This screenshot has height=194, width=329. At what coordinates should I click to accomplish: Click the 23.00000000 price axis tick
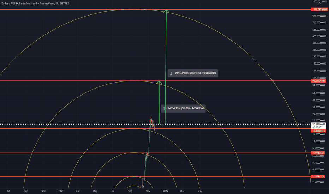(318, 121)
